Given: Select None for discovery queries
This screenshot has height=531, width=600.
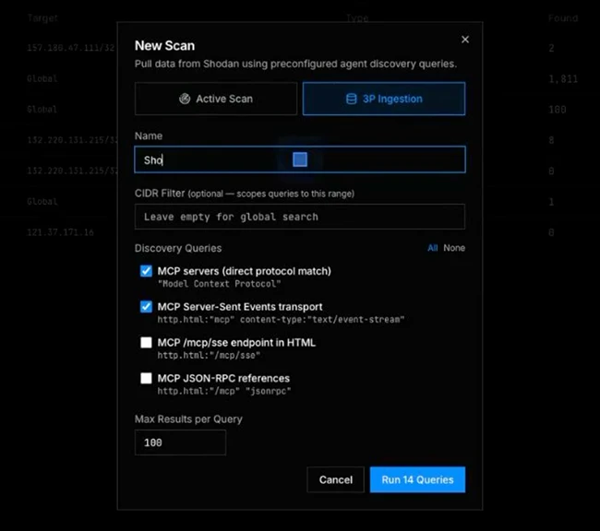Looking at the screenshot, I should click(454, 248).
